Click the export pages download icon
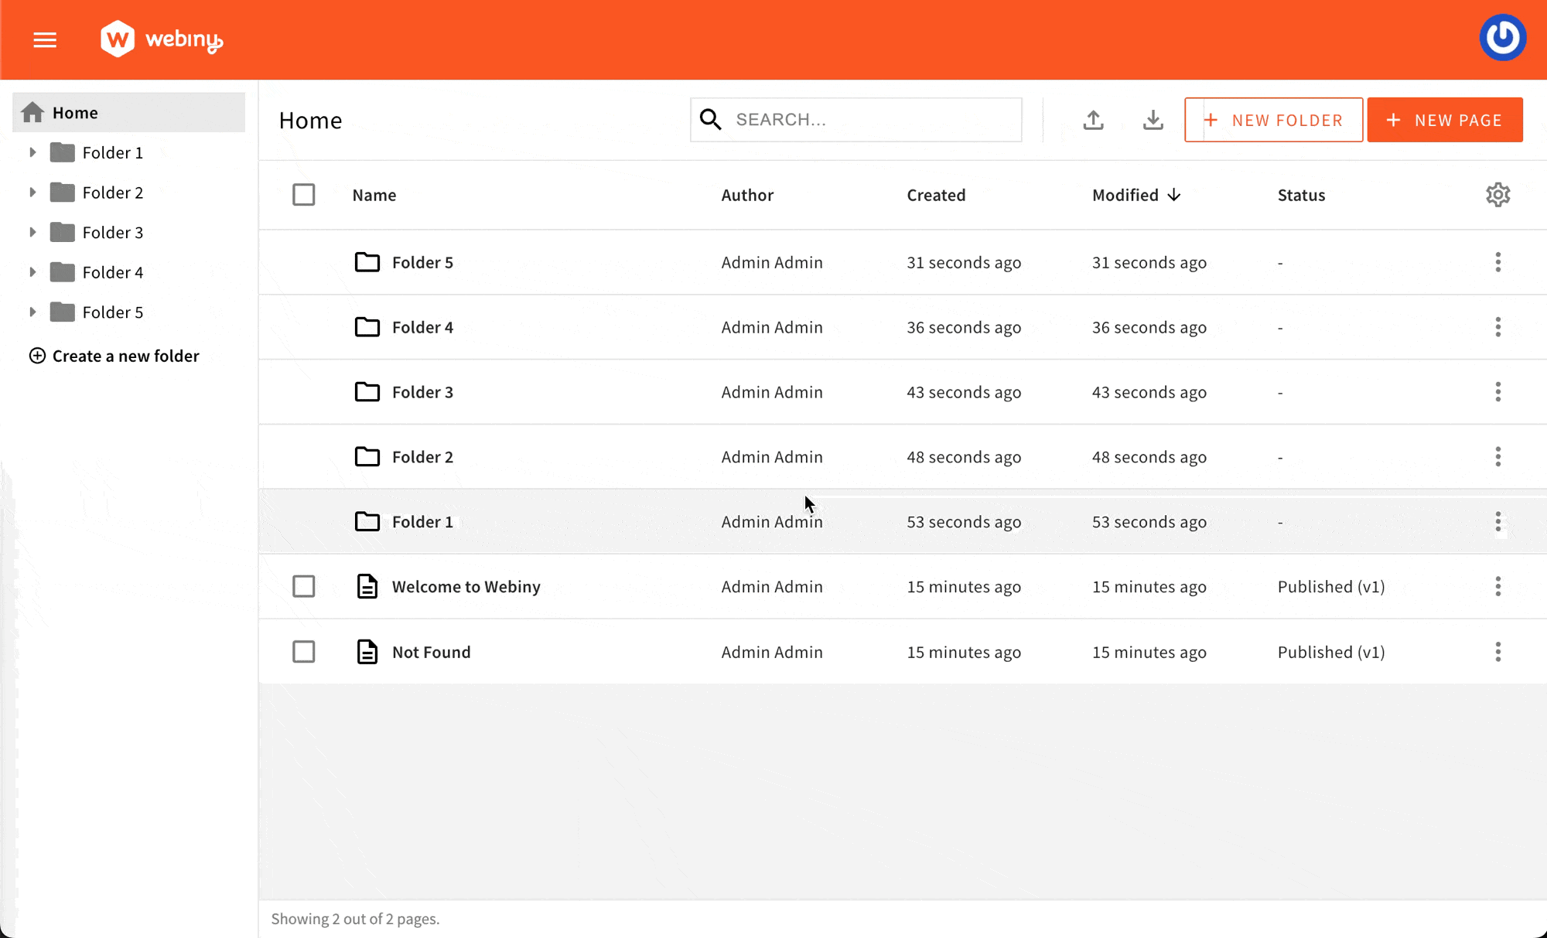Viewport: 1547px width, 938px height. pos(1153,120)
